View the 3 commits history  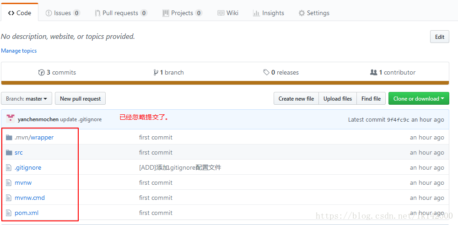[x=57, y=72]
